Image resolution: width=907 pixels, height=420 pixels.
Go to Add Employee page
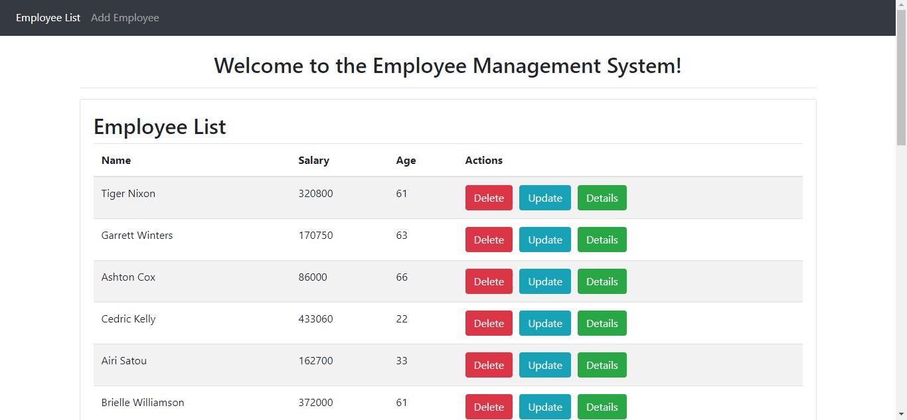coord(125,18)
